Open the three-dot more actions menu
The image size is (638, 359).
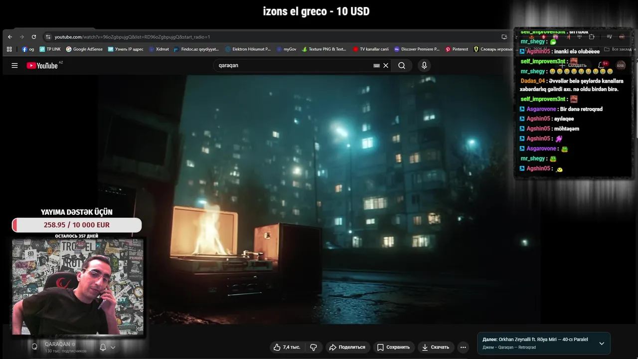(463, 347)
